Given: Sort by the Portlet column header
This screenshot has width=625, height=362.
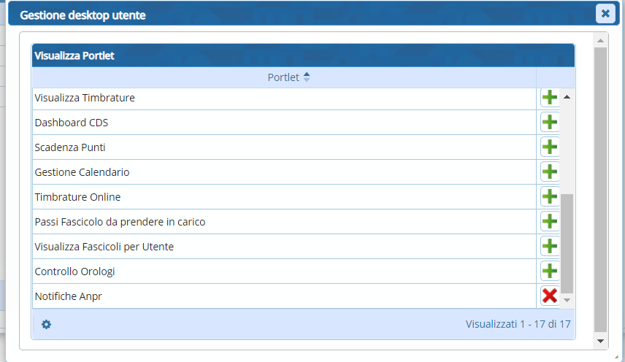Looking at the screenshot, I should (x=284, y=77).
